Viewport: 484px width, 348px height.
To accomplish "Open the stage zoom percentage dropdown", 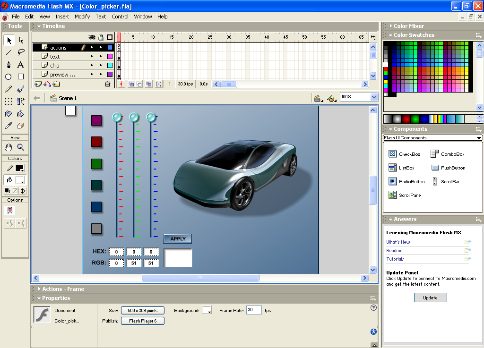I will pyautogui.click(x=374, y=97).
